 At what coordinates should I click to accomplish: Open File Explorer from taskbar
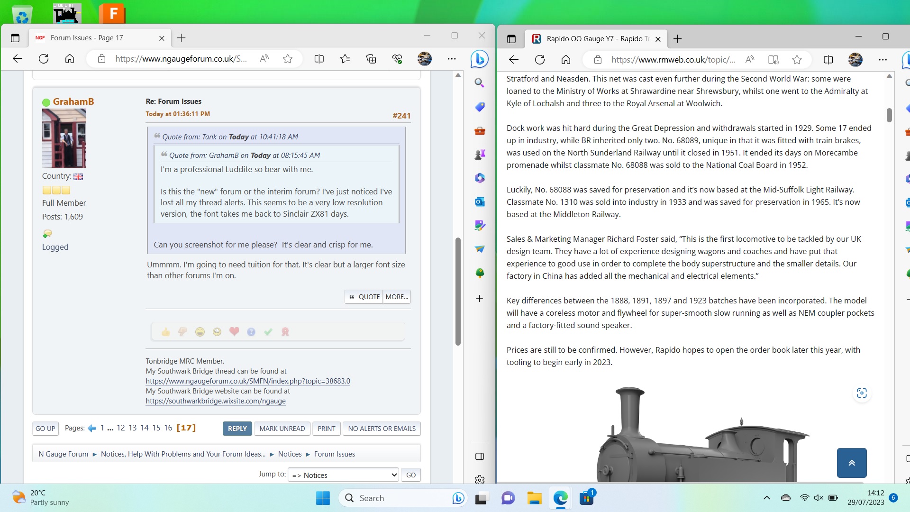[x=534, y=498]
